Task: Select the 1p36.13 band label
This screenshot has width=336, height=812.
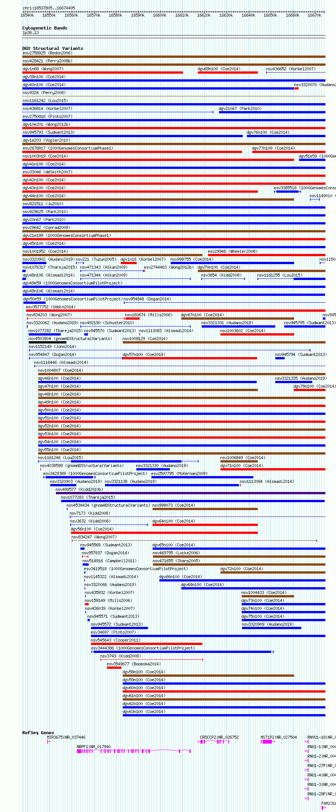Action: [31, 33]
